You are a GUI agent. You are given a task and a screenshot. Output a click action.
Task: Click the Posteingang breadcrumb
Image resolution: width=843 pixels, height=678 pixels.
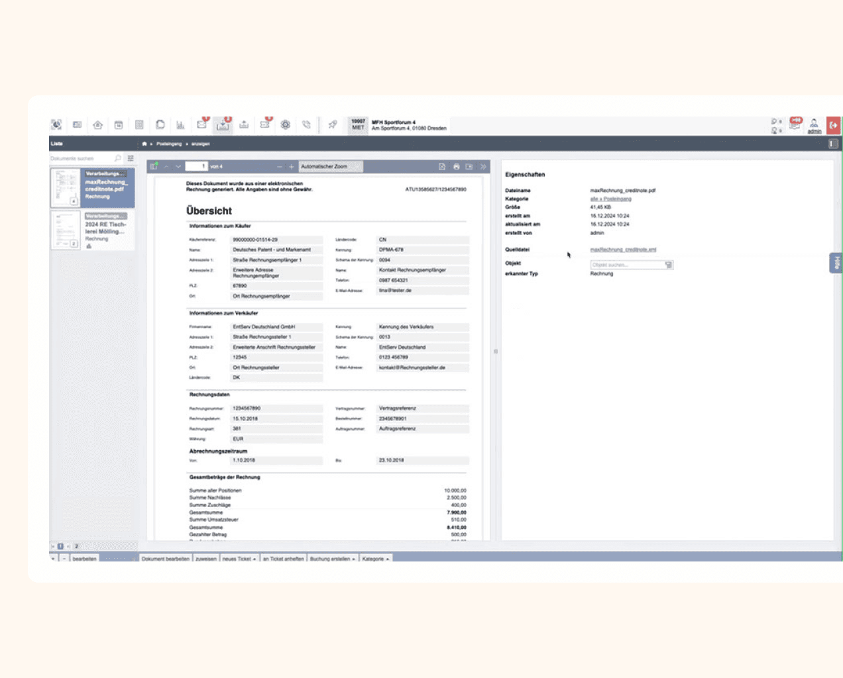[169, 144]
